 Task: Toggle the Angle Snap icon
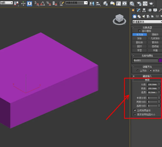[43, 3]
